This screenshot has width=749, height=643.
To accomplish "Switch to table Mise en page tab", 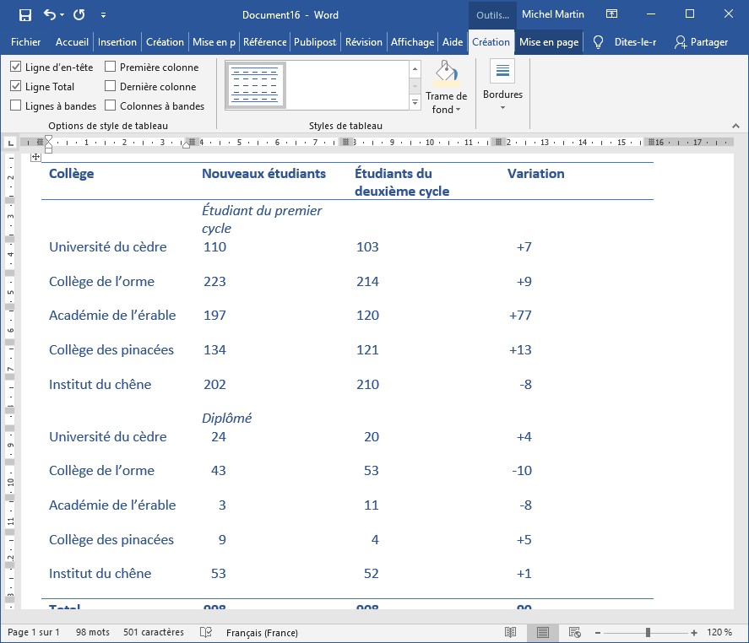I will coord(548,42).
